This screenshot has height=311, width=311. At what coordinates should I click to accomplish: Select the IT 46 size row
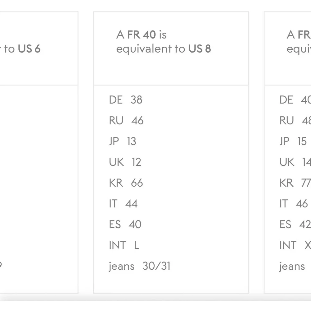click(294, 204)
